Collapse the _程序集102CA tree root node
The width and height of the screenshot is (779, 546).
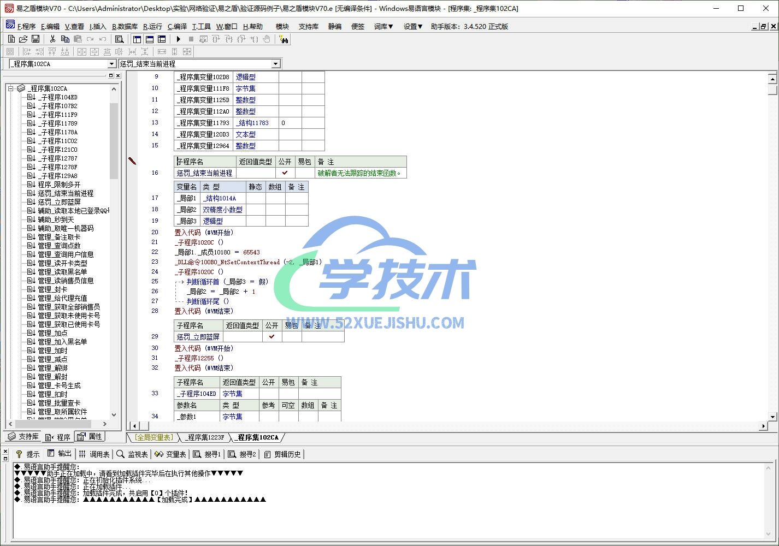(10, 88)
